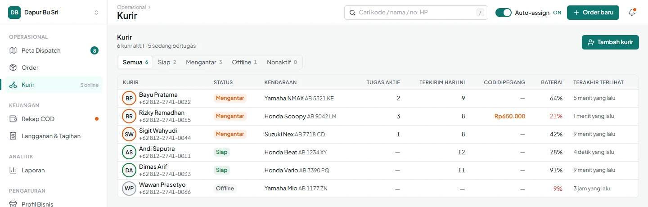Image resolution: width=648 pixels, height=207 pixels.
Task: Open Rekap COD page
Action: 54,119
